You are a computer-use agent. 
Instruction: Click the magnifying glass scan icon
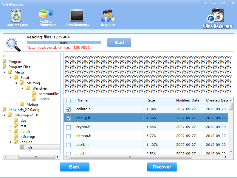tap(13, 45)
